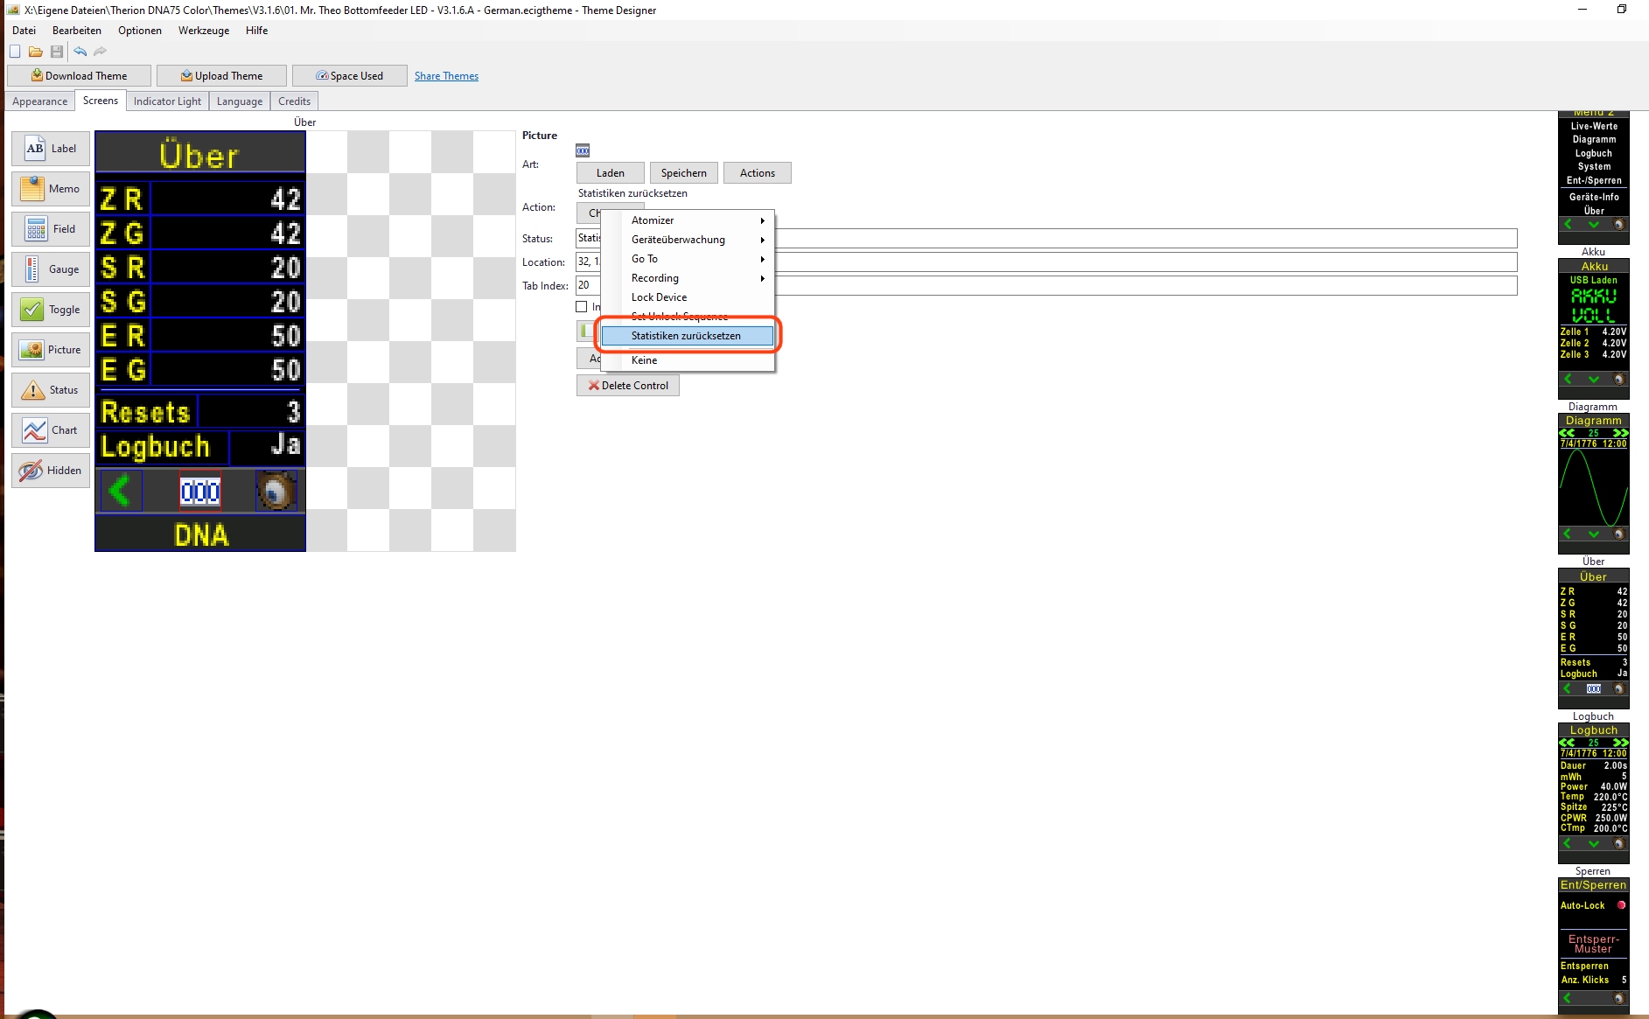Screen dimensions: 1649x1019
Task: Add a Field control
Action: point(51,229)
